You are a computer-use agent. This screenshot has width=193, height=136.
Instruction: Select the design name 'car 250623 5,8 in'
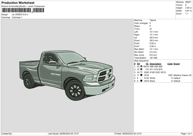click(x=20, y=14)
